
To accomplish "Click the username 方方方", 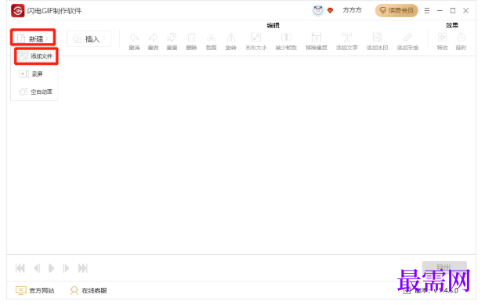I will click(352, 10).
